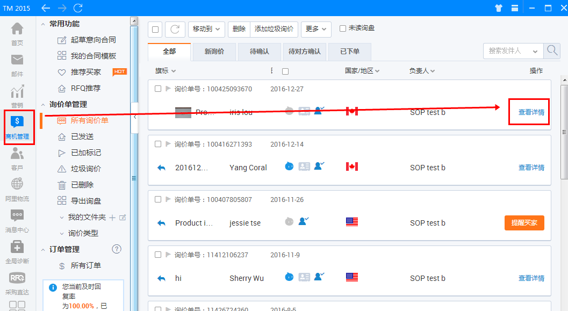Click the flag marker on inquiry 100425093670
Image resolution: width=568 pixels, height=311 pixels.
coord(168,89)
